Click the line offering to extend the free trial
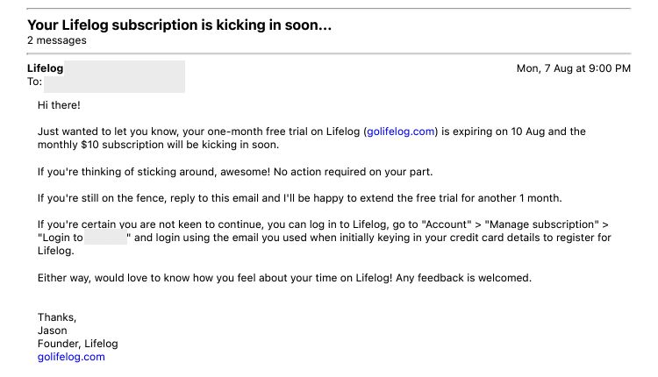This screenshot has width=658, height=377. pyautogui.click(x=300, y=198)
